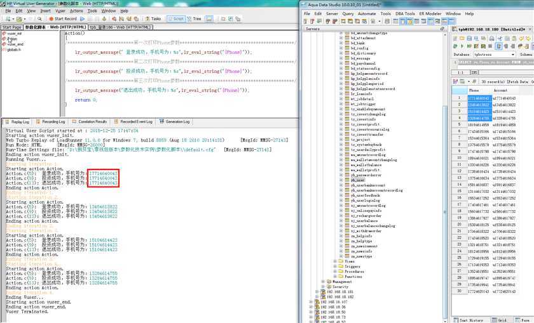Open dropdown arrow beside New Script icon

pos(13,19)
